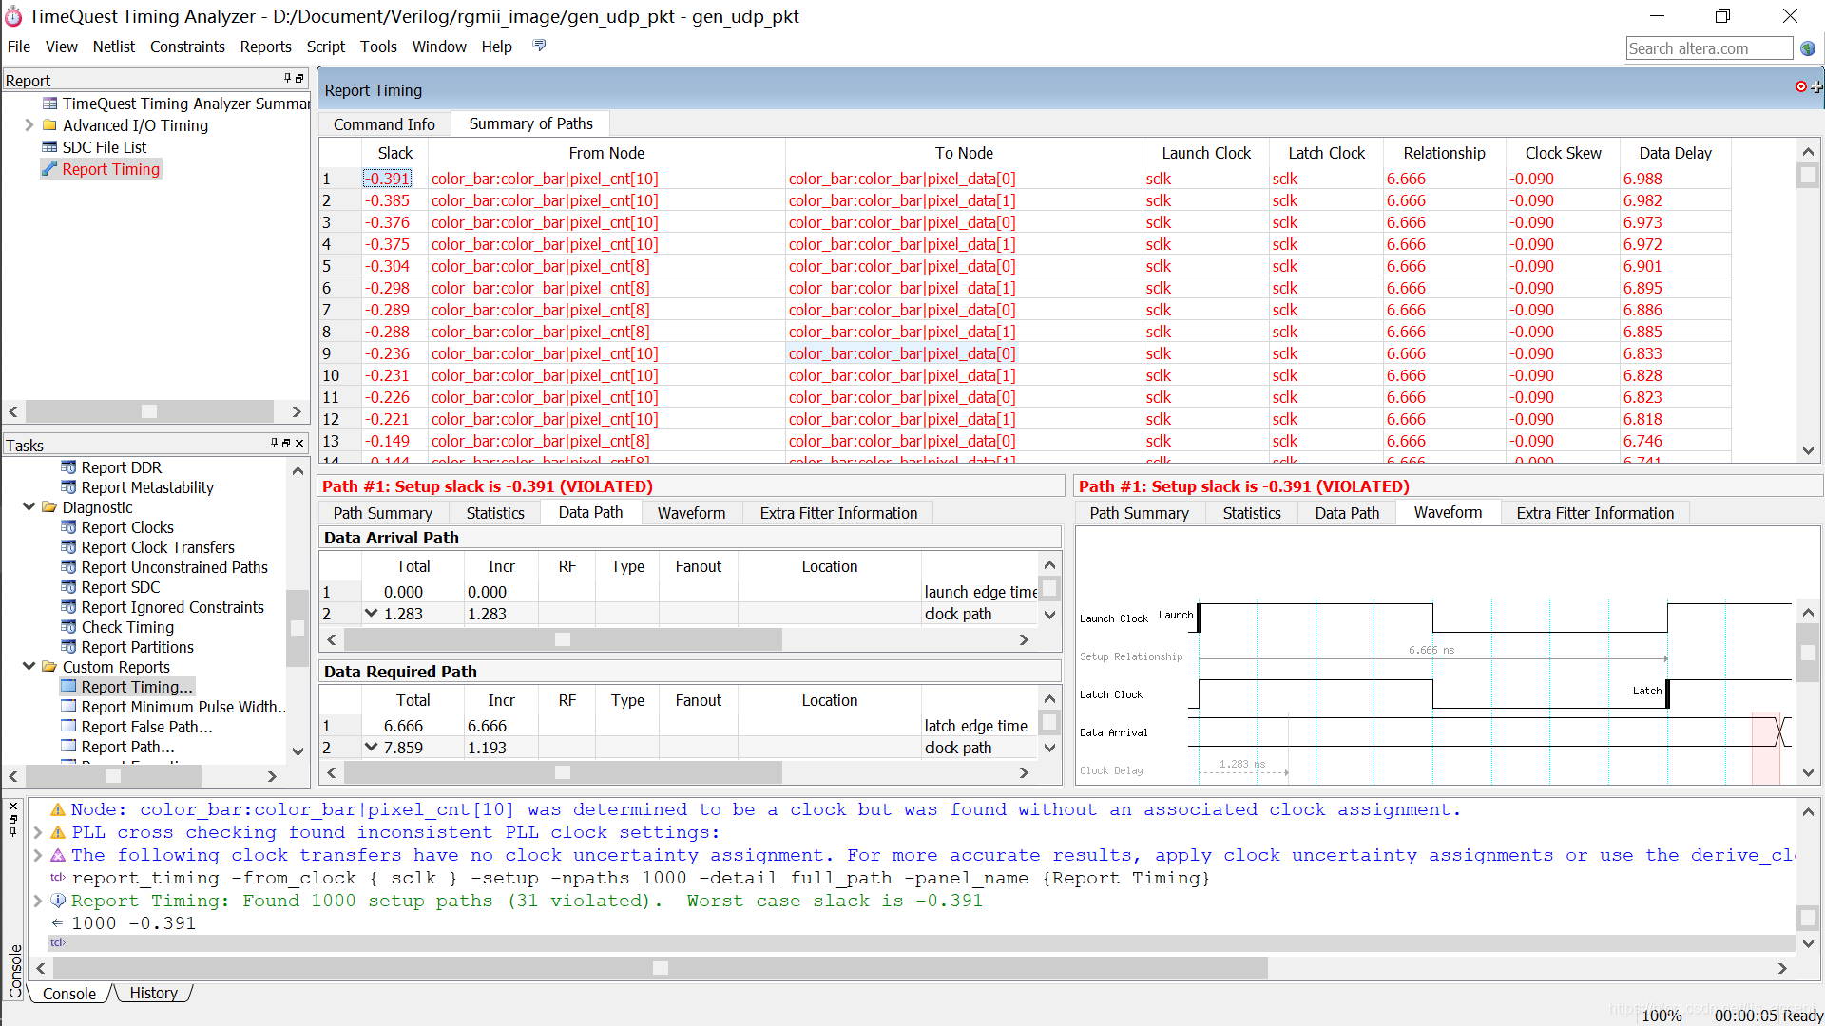The image size is (1825, 1026).
Task: Switch to right Path Summary tab
Action: [x=1139, y=513]
